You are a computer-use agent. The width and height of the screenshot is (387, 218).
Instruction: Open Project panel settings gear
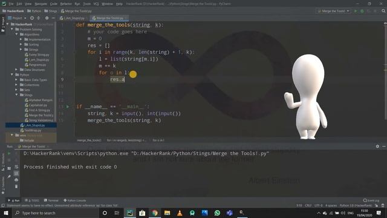coord(47,18)
